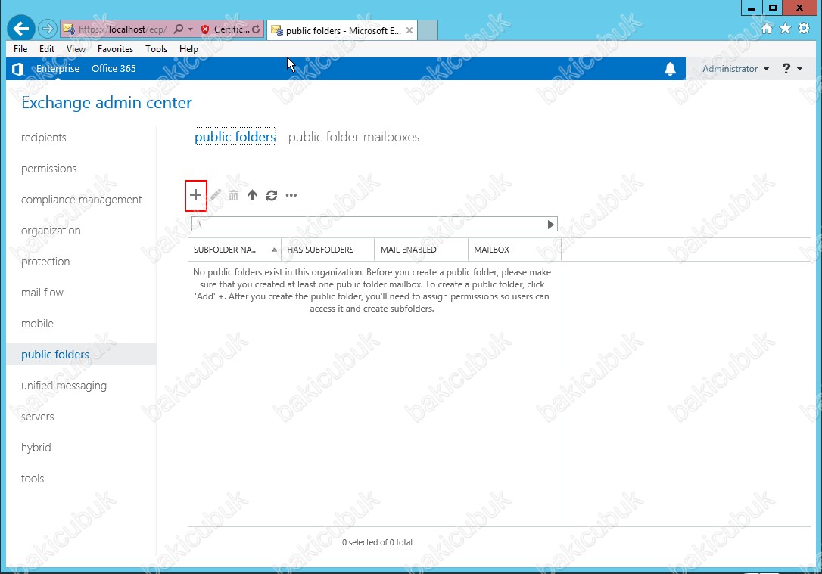Open hybrid in the left navigation
The image size is (822, 574).
click(36, 448)
